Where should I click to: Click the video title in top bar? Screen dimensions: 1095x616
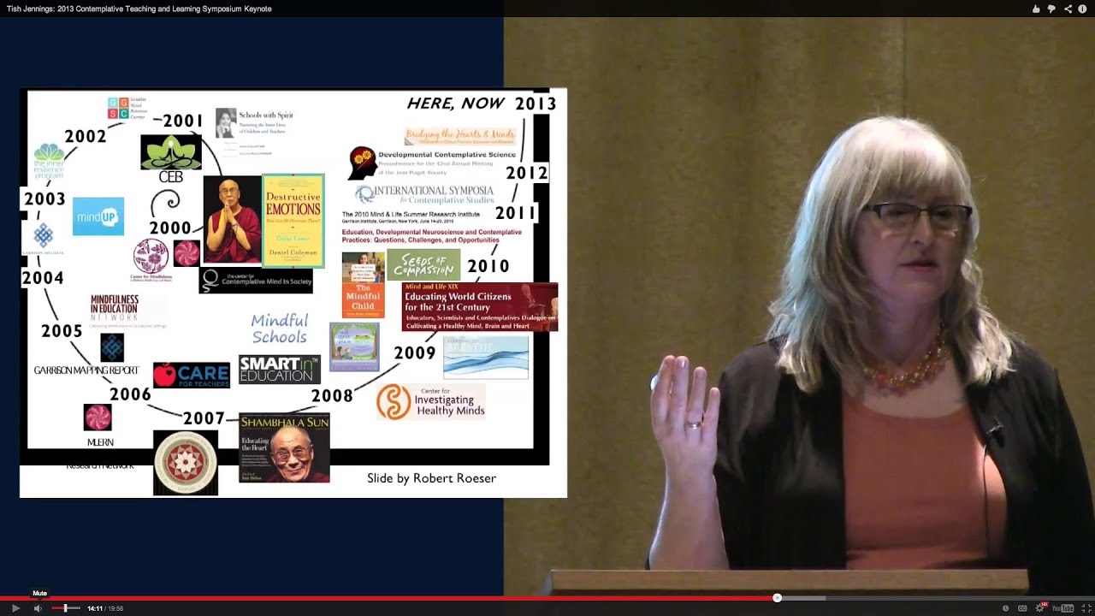pyautogui.click(x=139, y=9)
